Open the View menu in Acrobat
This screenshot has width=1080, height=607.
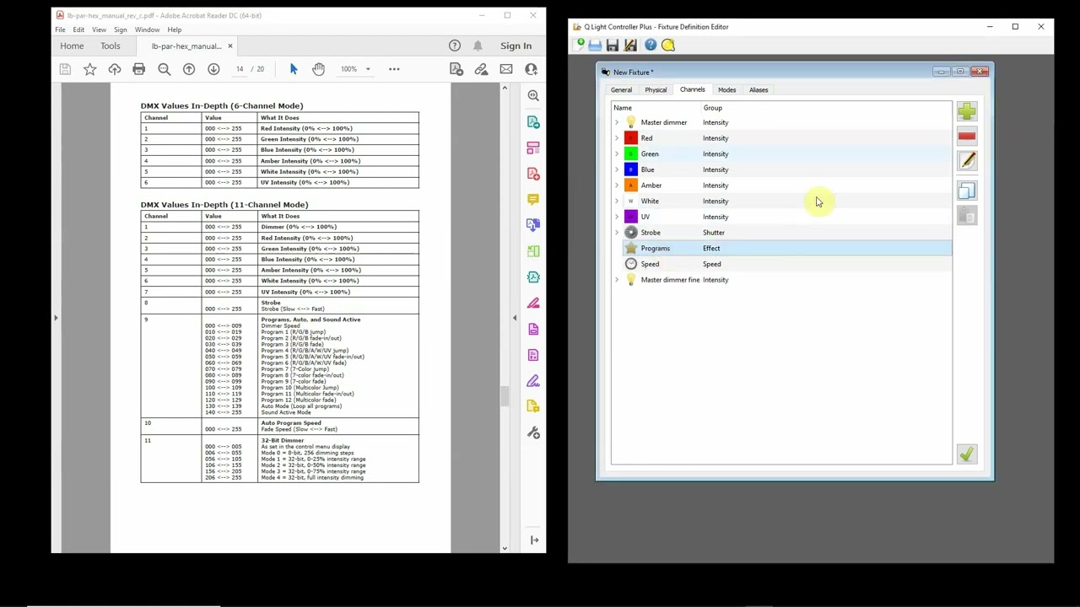click(x=99, y=30)
